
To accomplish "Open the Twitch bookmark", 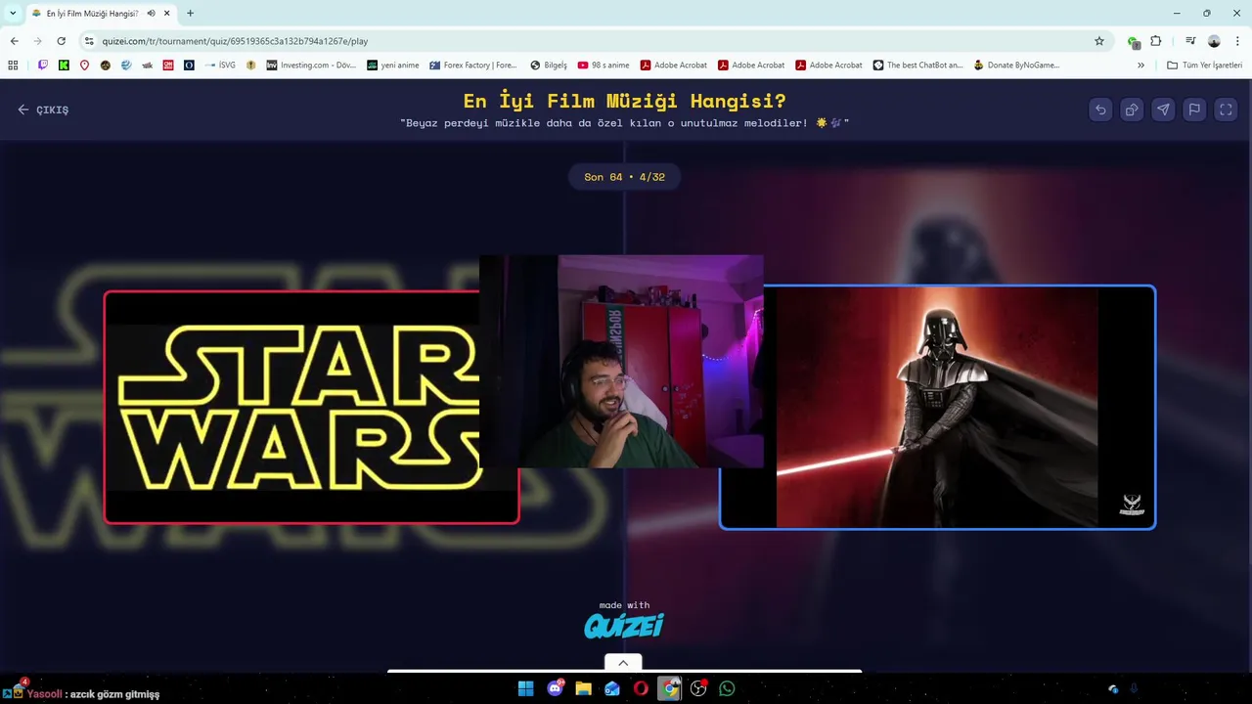I will pos(43,66).
